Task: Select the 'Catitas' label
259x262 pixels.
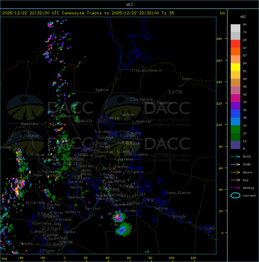Action: (162, 208)
